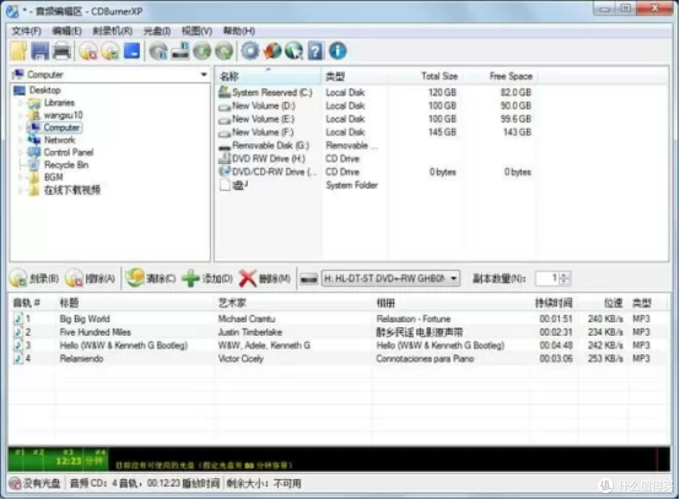
Task: Click the disc with green check toolbar icon
Action: click(110, 51)
